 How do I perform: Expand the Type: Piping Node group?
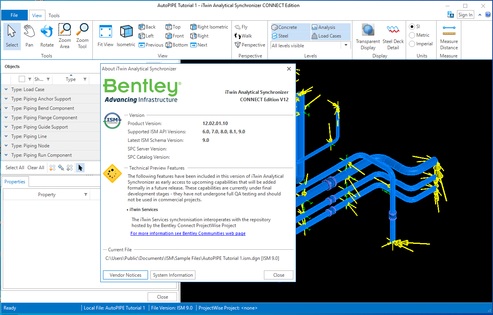[x=6, y=146]
